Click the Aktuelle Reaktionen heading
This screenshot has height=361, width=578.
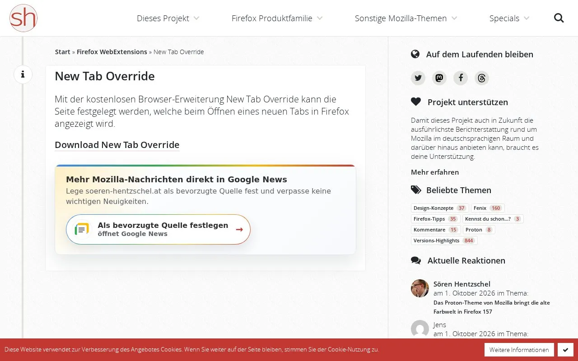[466, 260]
